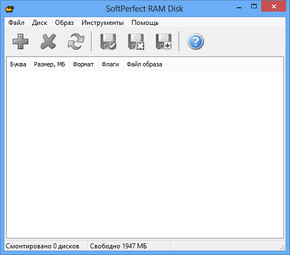
Task: Click the app icon in the title bar
Action: pos(9,9)
